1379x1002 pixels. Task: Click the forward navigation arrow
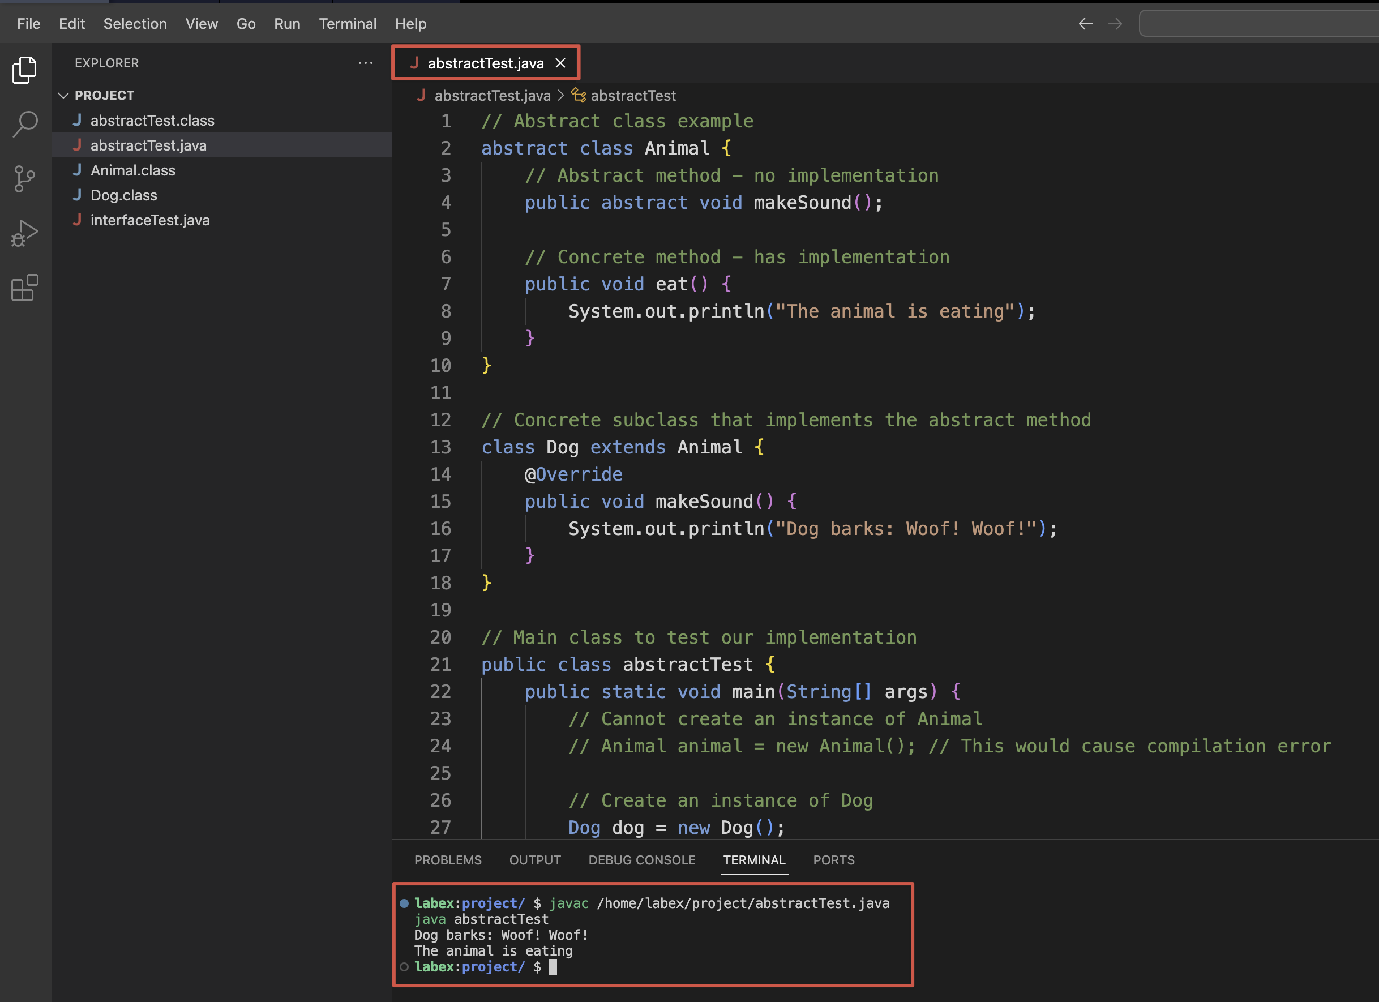1115,23
